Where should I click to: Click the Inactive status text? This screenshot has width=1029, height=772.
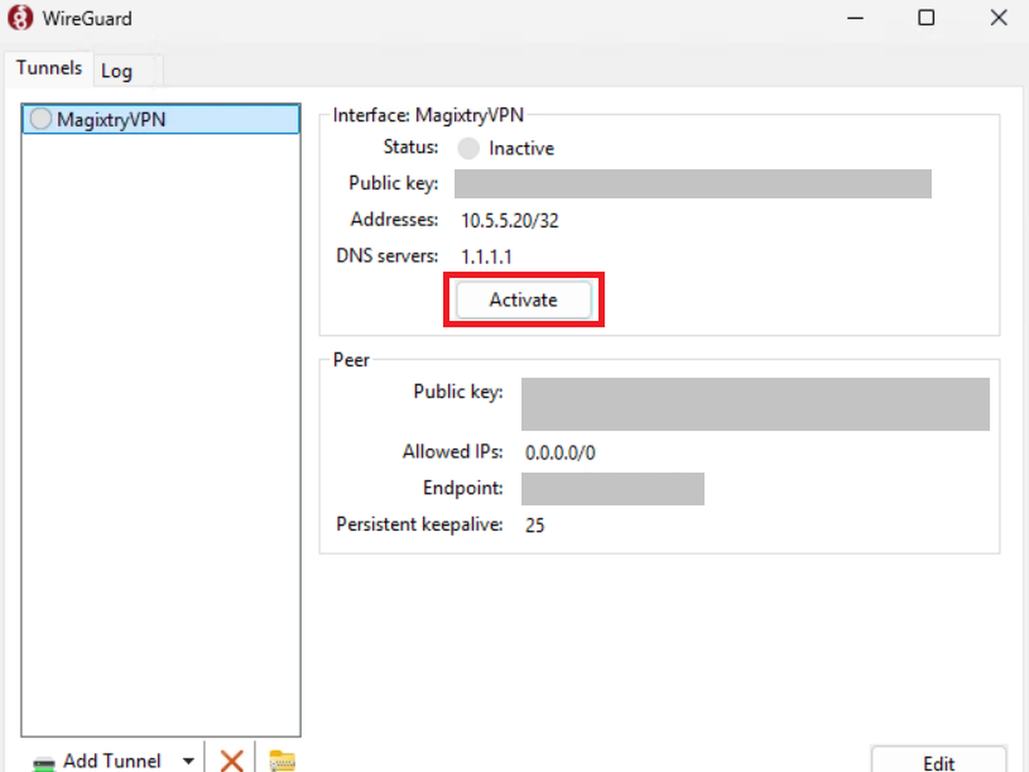(x=521, y=148)
